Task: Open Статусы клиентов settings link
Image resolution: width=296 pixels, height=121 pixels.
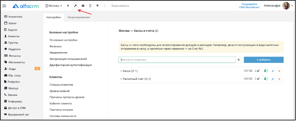Action: 61,85
